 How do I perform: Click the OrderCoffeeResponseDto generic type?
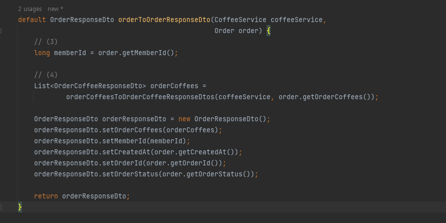(x=98, y=86)
